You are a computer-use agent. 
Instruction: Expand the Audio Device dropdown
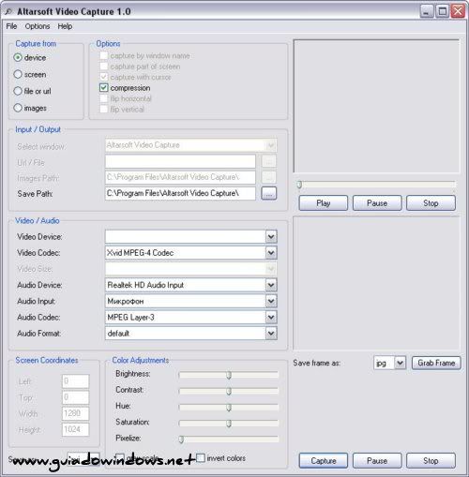coord(271,285)
